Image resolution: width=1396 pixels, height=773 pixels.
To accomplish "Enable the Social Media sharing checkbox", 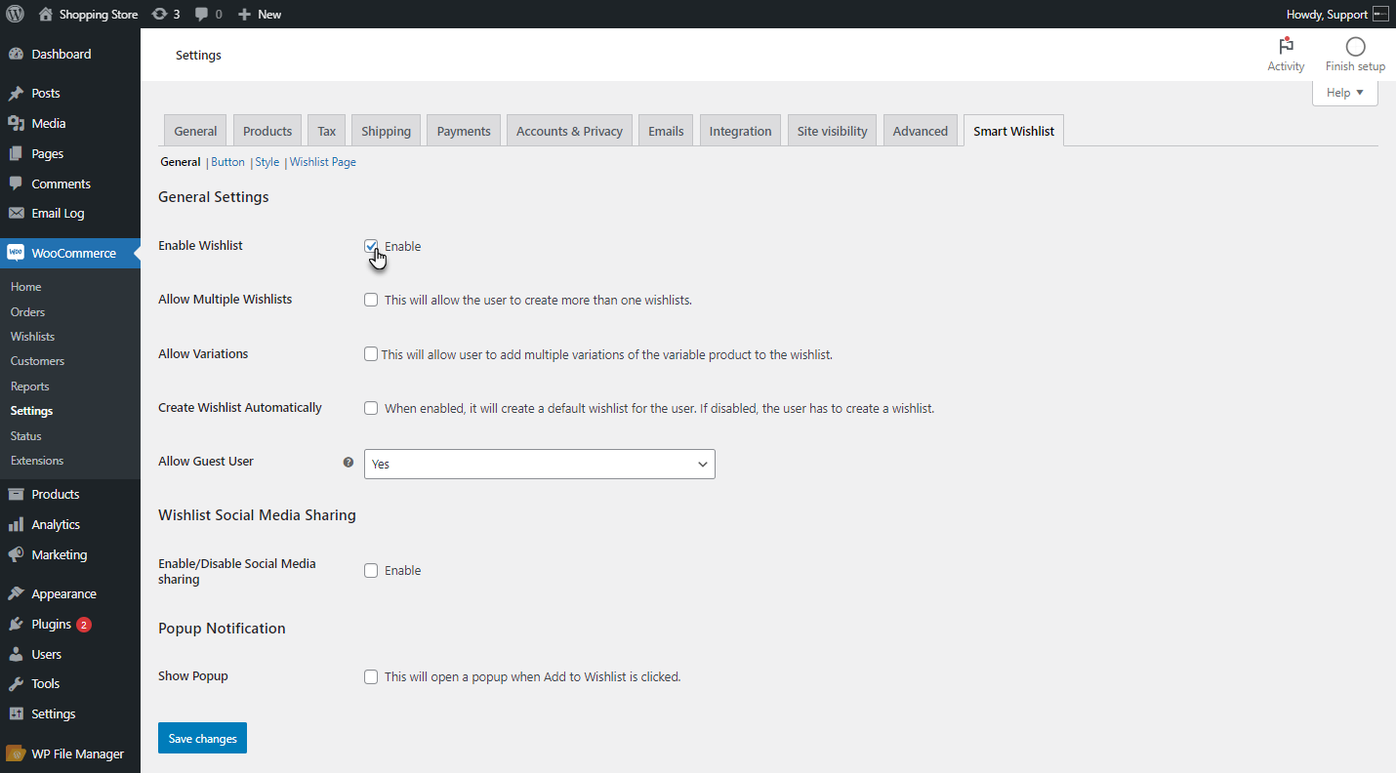I will (x=371, y=571).
